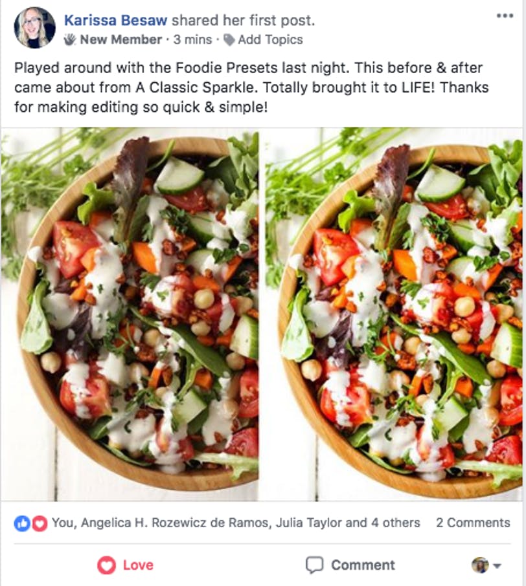Open Karissa Besaw's profile name link
The width and height of the screenshot is (526, 586).
[116, 20]
